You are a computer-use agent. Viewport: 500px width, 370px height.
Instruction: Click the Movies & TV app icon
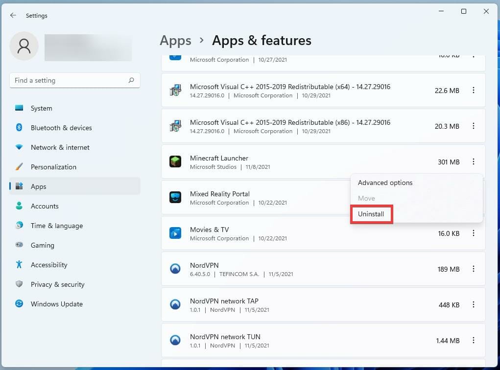[x=175, y=233]
